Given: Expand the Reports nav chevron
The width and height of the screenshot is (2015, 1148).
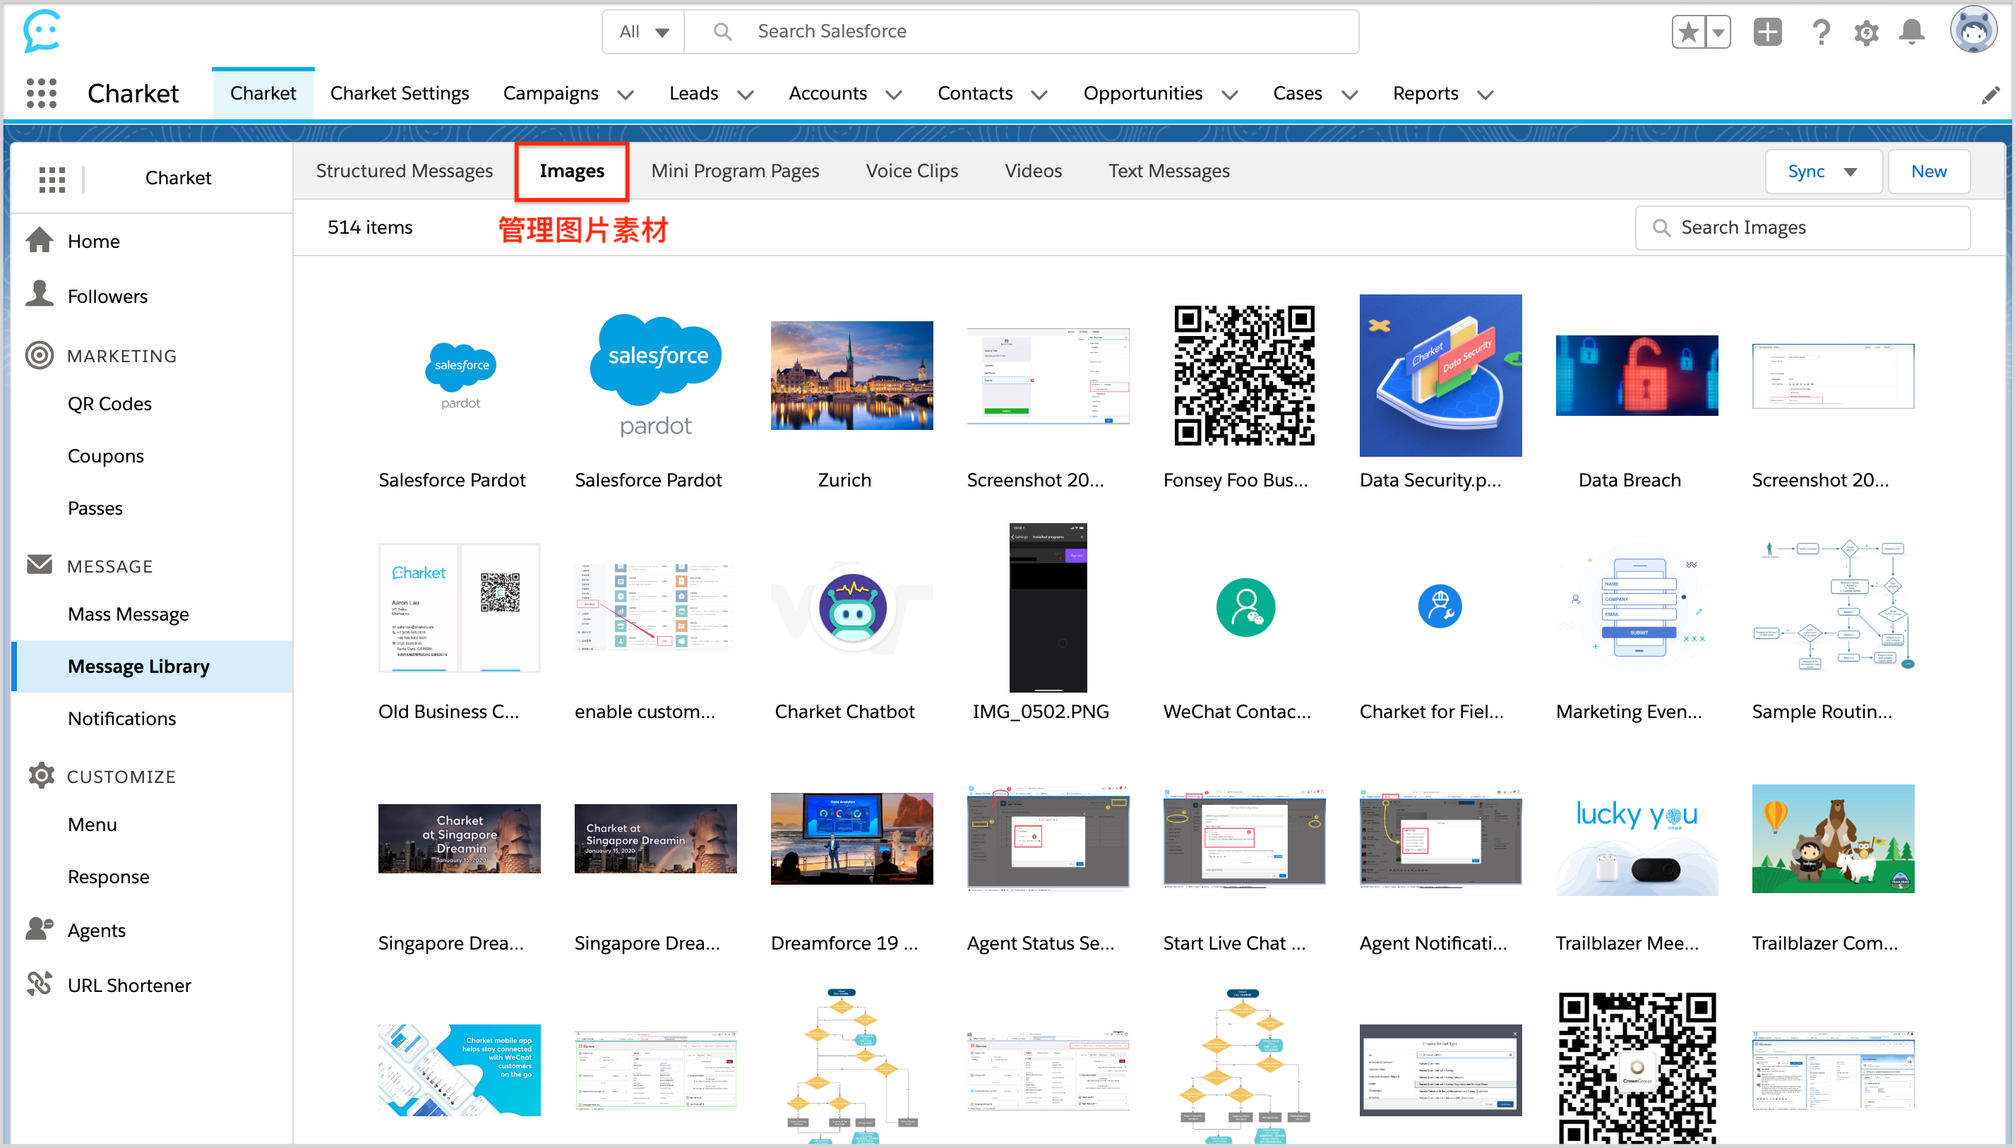Looking at the screenshot, I should (x=1485, y=95).
